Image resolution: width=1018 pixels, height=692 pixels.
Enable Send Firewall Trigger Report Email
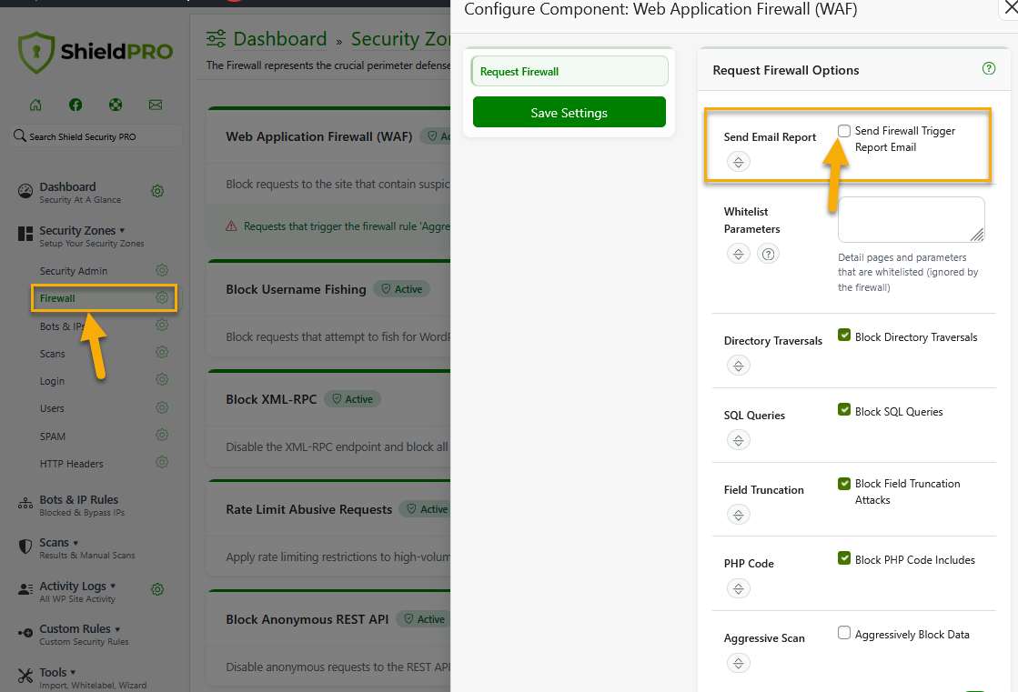pyautogui.click(x=844, y=131)
